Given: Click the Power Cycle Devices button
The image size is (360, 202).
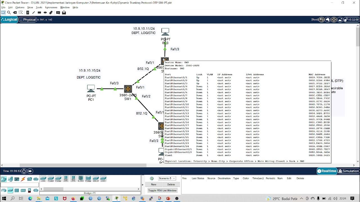Looking at the screenshot, I should (x=24, y=171).
